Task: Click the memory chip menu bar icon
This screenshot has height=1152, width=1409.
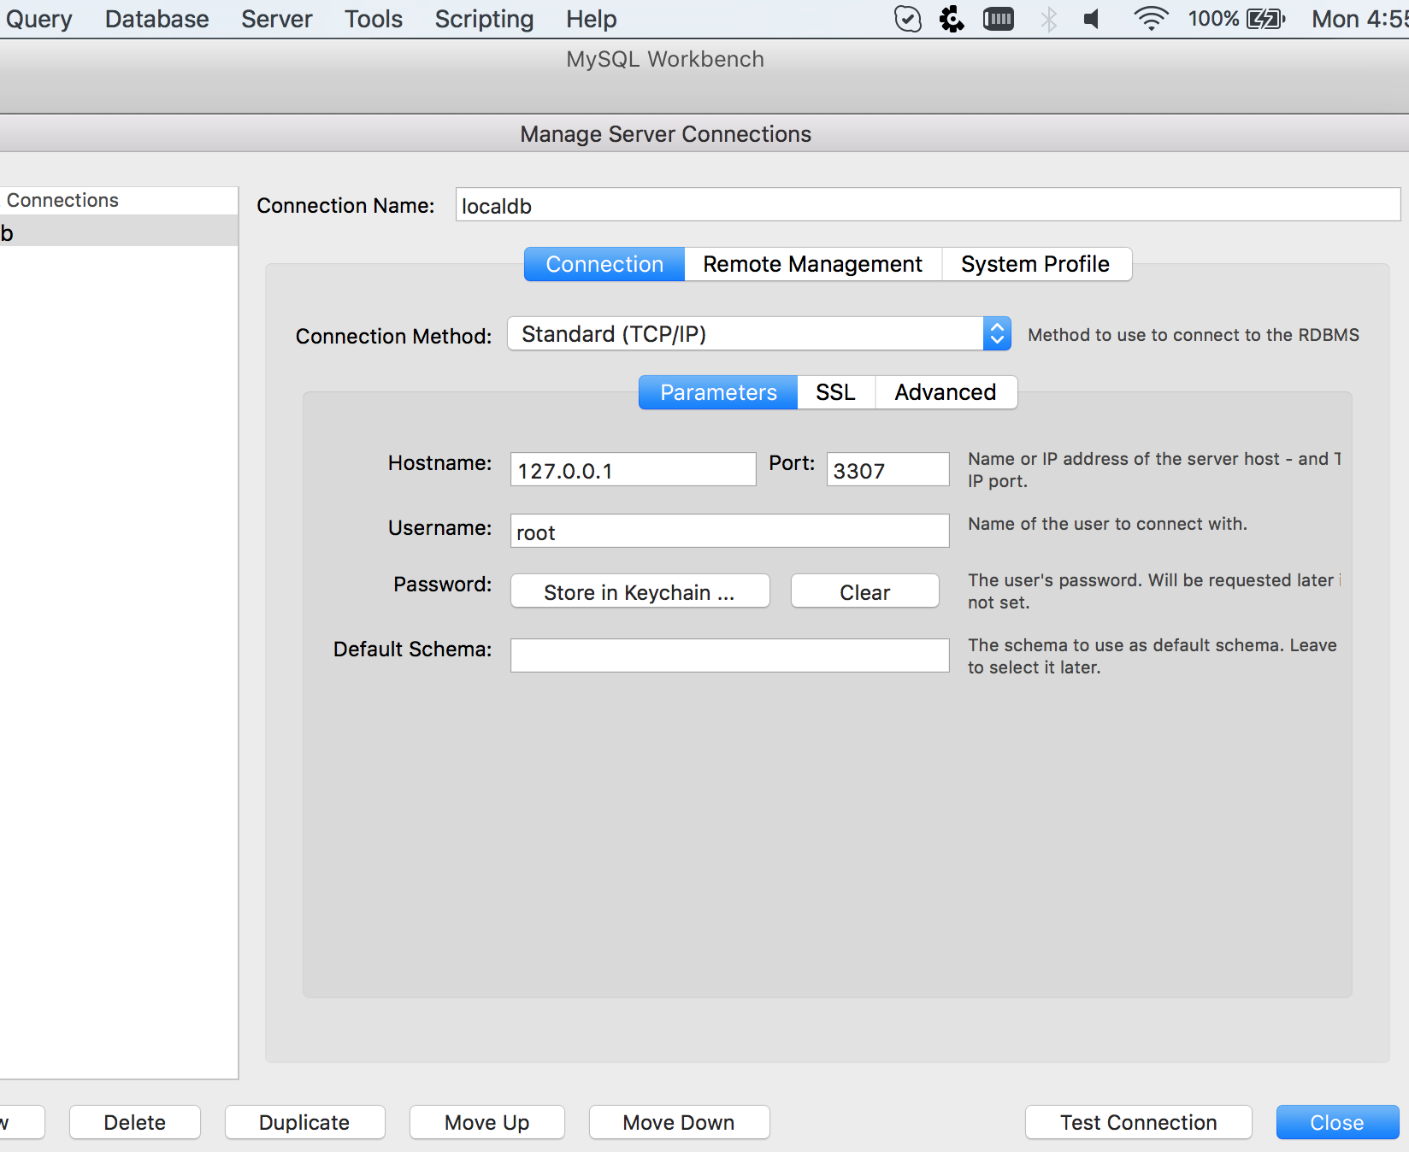Action: pos(998,19)
